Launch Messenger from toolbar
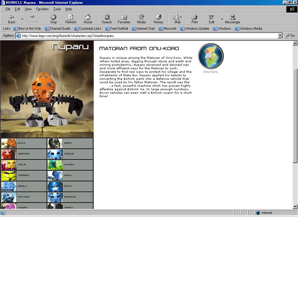This screenshot has width=298, height=291. coord(233,19)
